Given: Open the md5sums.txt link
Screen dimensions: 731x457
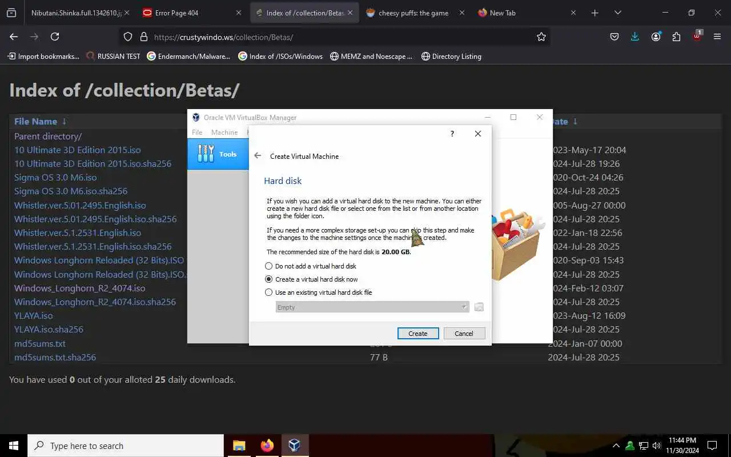Looking at the screenshot, I should [x=40, y=343].
